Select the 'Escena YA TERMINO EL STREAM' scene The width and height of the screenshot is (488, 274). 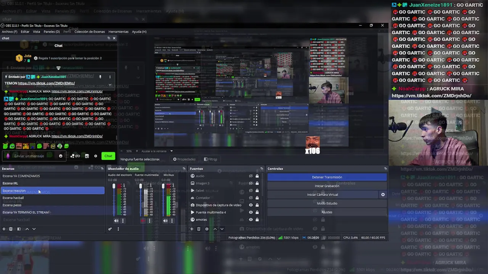[x=53, y=212]
